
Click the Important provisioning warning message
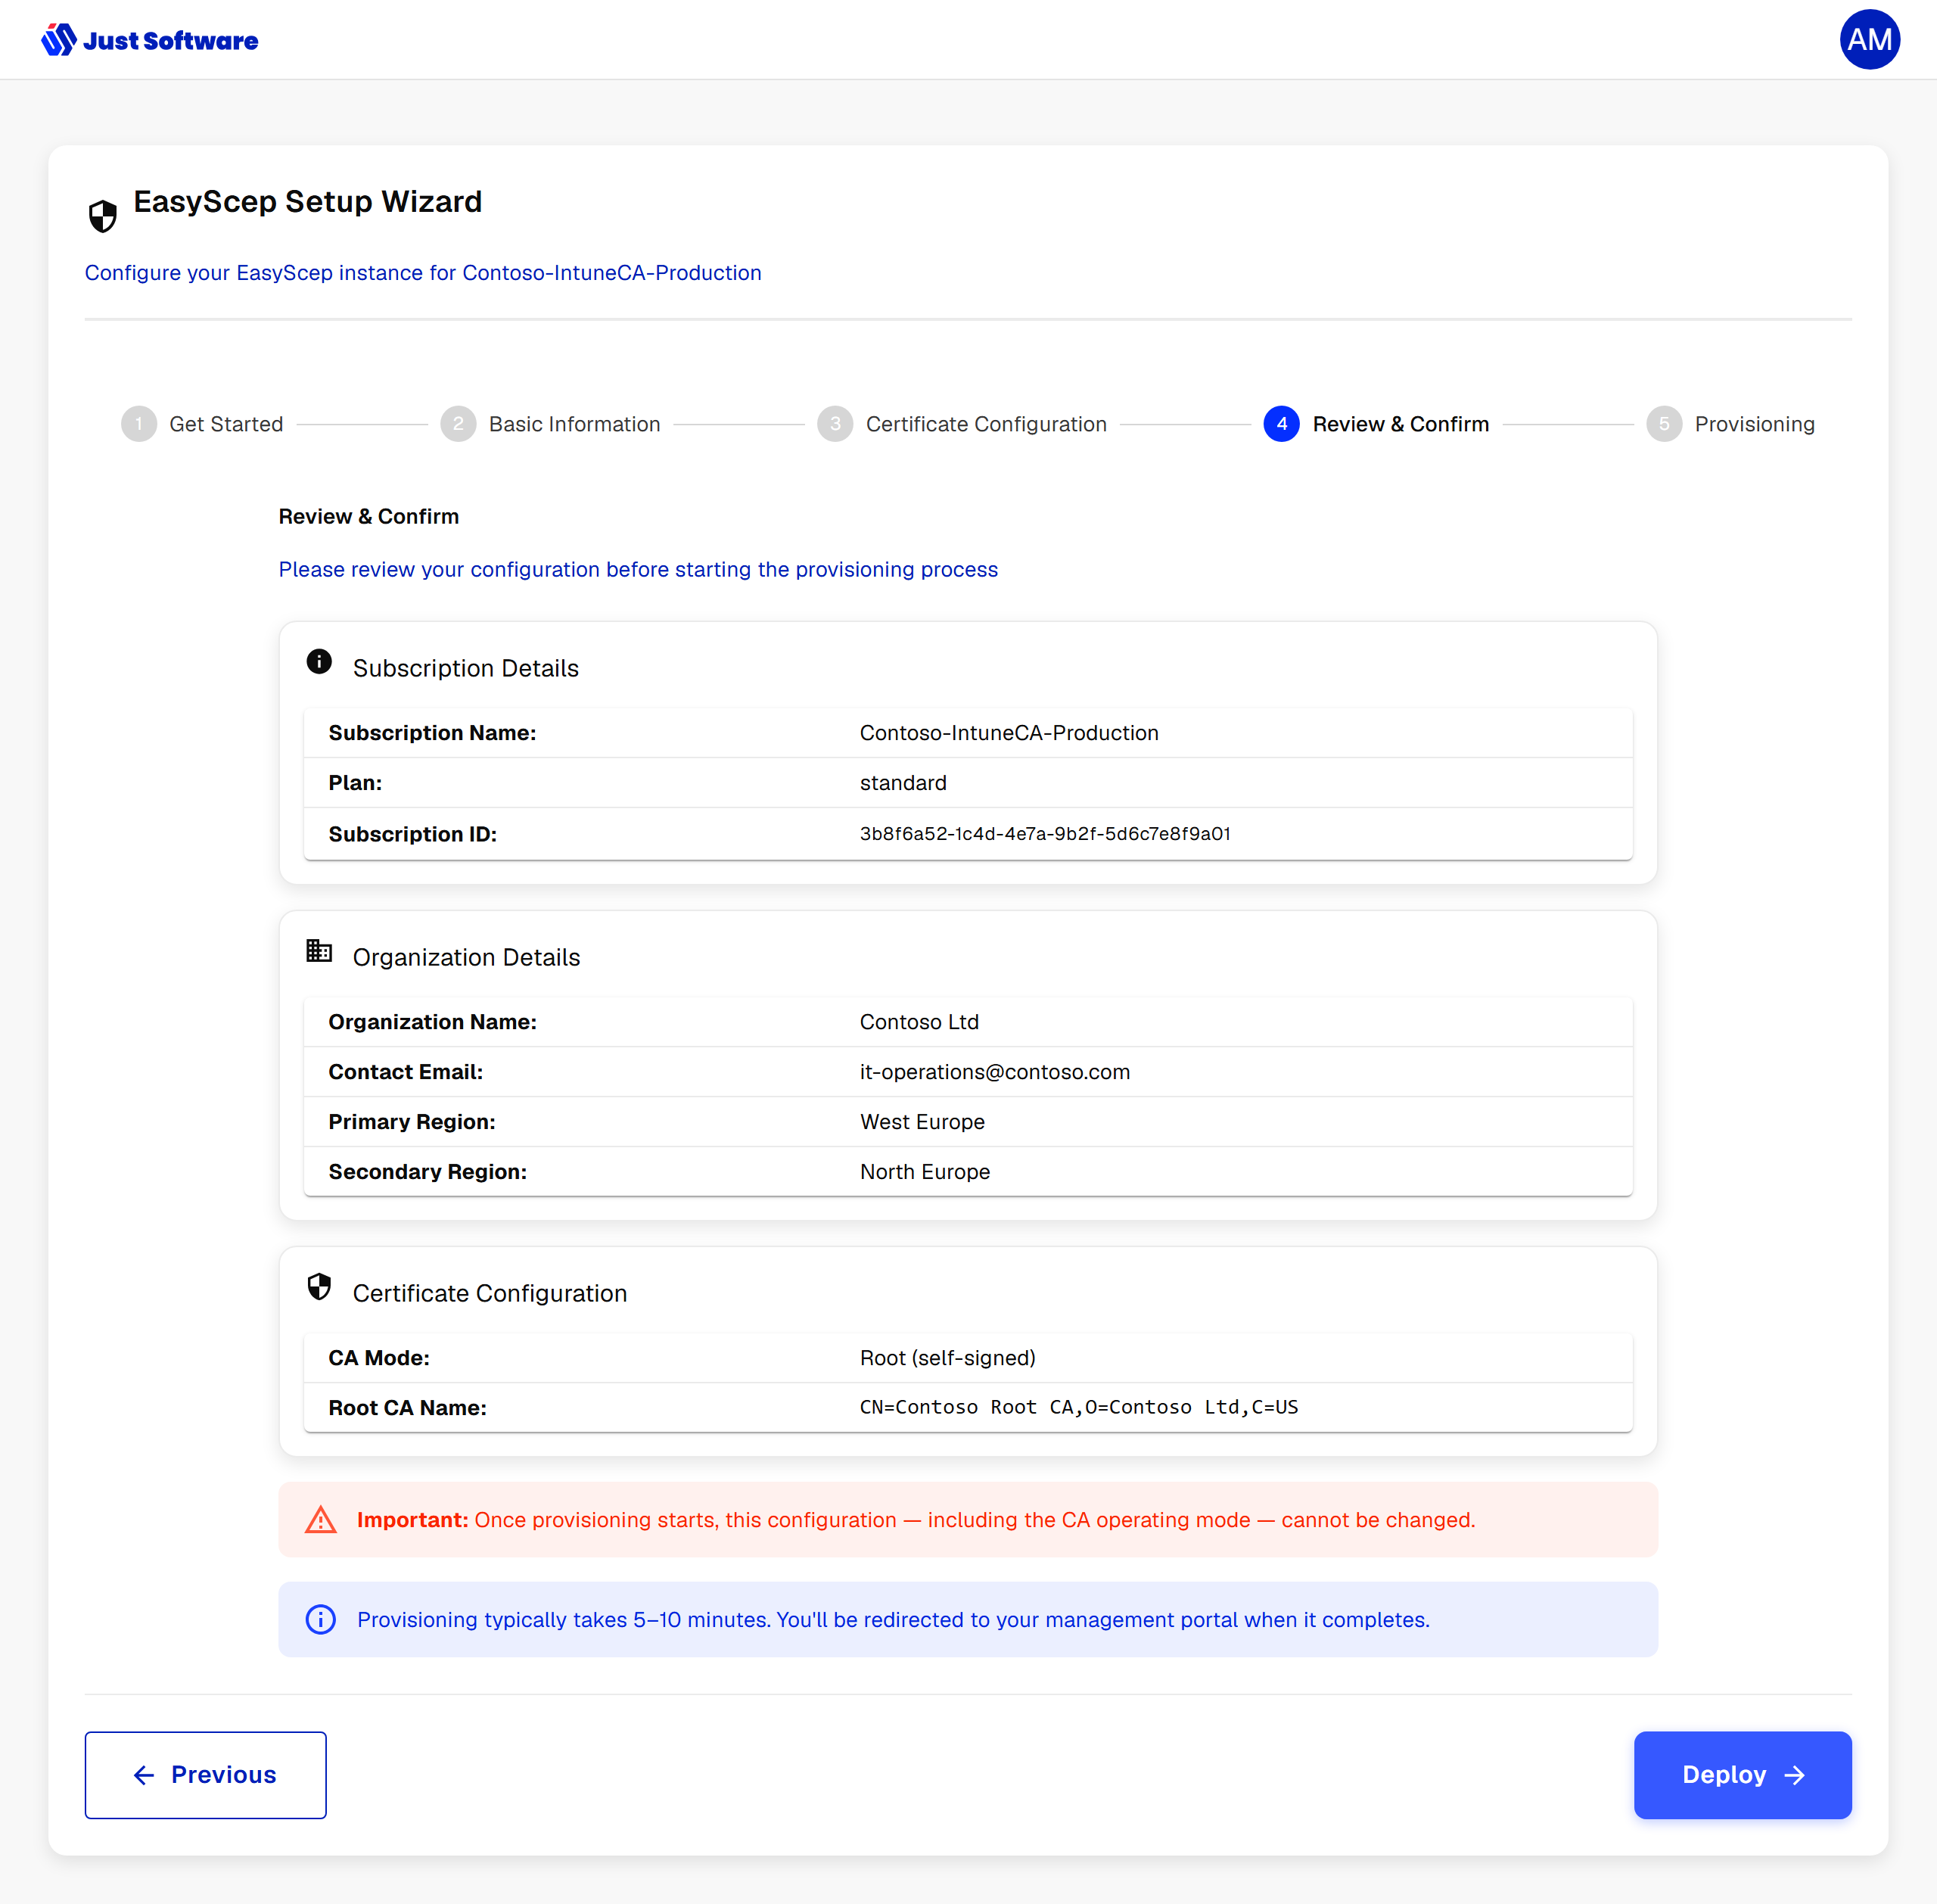[x=967, y=1520]
